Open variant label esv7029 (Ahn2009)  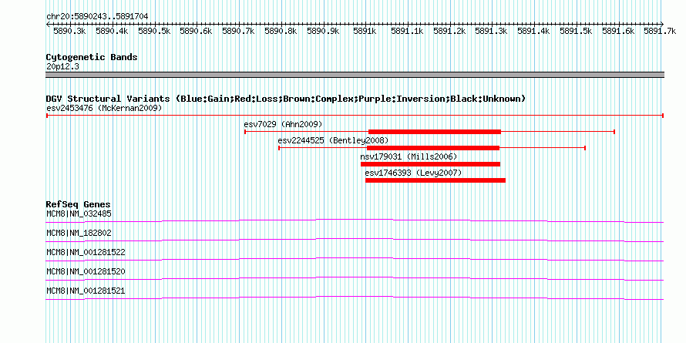tap(283, 124)
